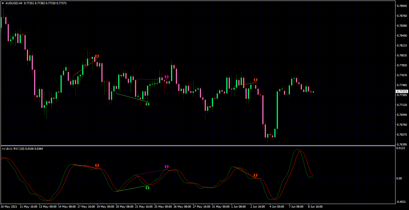Click the 0.76940 price level
The width and height of the screenshot is (409, 210).
tap(402, 115)
